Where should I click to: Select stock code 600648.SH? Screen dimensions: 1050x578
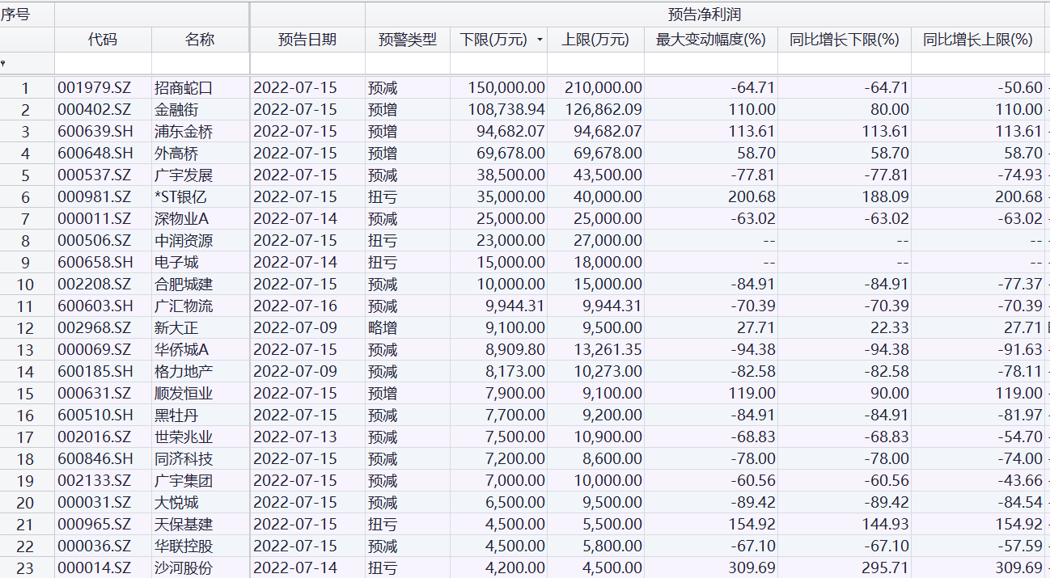point(94,154)
